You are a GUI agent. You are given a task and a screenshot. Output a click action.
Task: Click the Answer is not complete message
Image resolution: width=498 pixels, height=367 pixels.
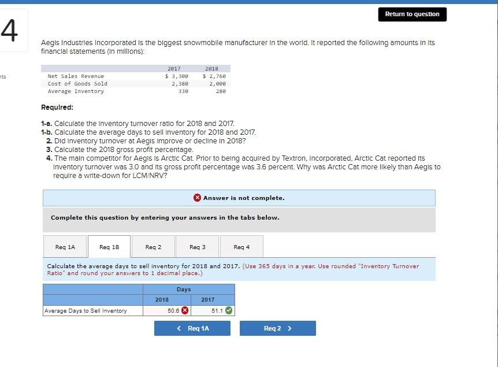(x=244, y=198)
